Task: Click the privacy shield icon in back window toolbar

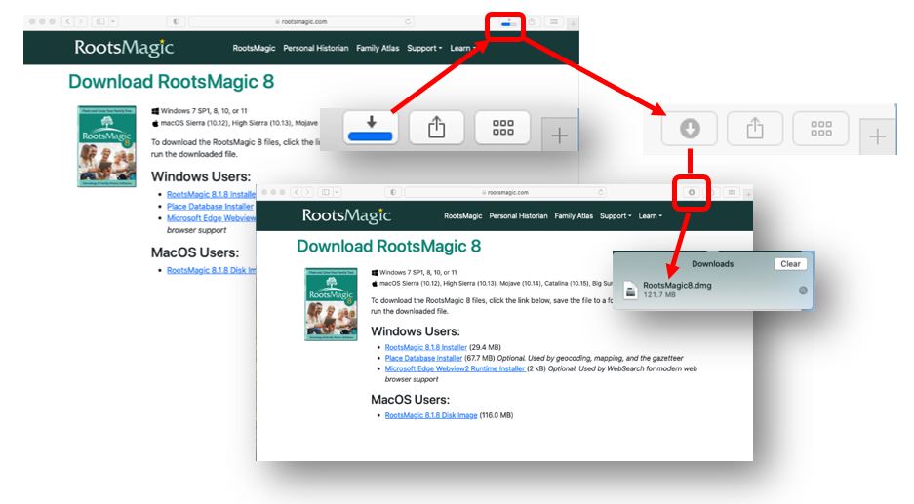Action: point(176,21)
